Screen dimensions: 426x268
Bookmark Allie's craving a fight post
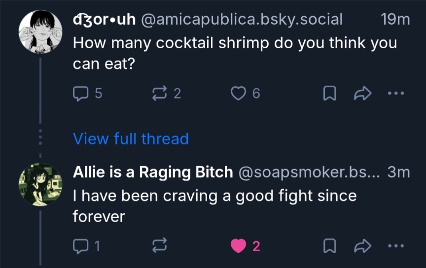point(329,246)
